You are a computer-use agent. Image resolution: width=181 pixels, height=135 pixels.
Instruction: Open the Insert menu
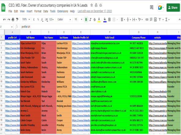pos(29,11)
